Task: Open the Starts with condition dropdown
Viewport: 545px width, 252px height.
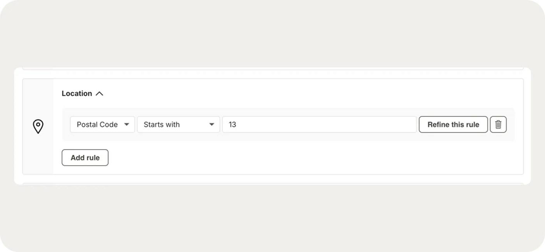Action: pyautogui.click(x=178, y=125)
